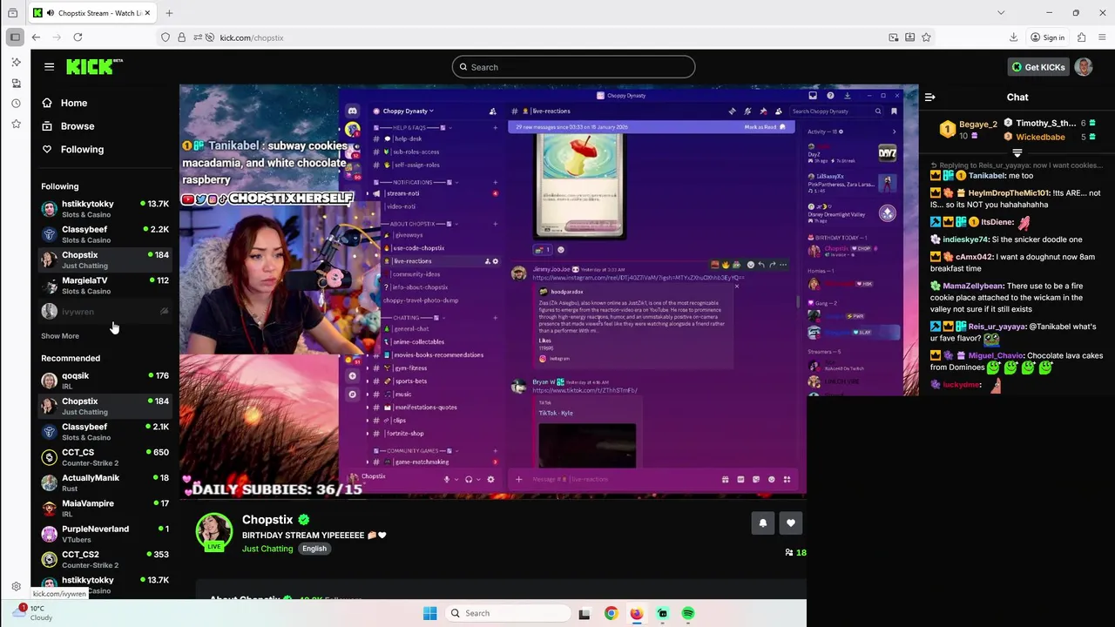Click the Kick search field
Screen dimensions: 1115x627
point(573,67)
